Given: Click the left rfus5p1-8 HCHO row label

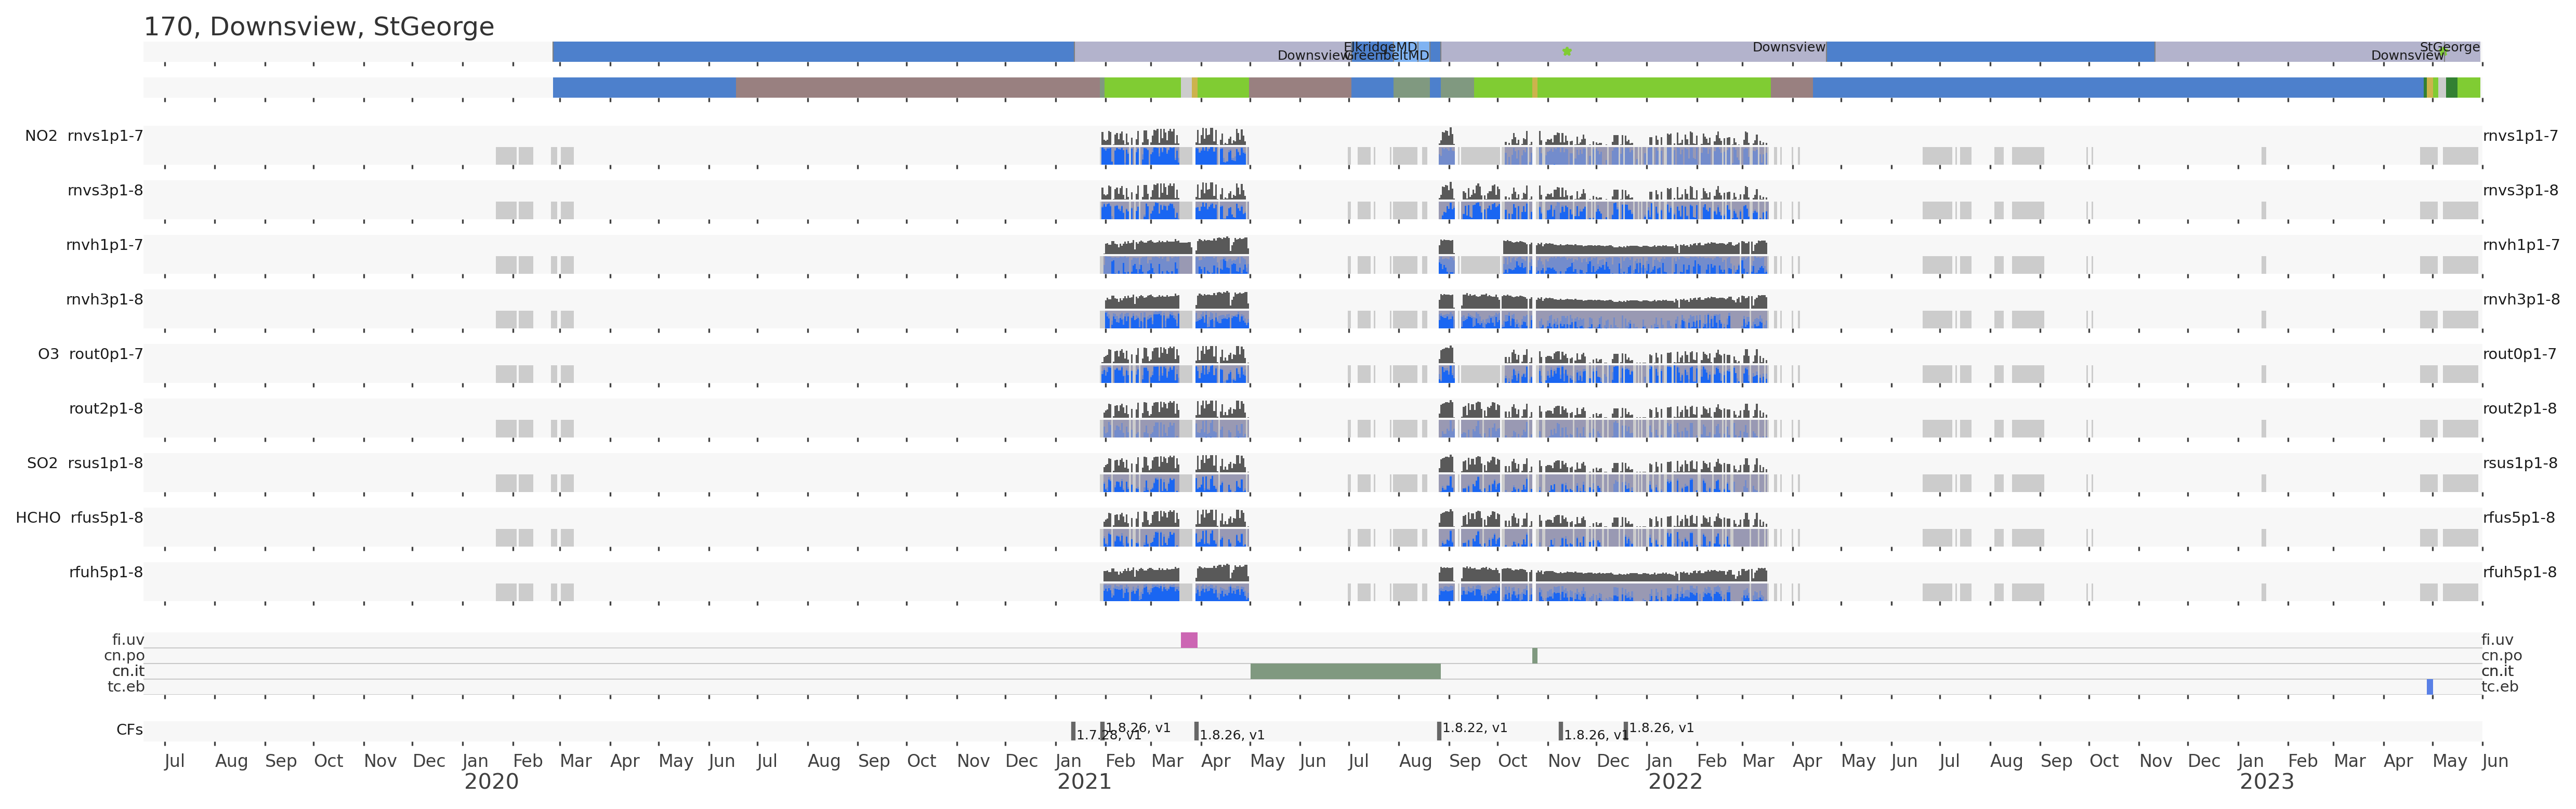Looking at the screenshot, I should click(106, 518).
